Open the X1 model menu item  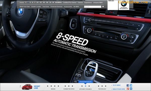pos(37,3)
